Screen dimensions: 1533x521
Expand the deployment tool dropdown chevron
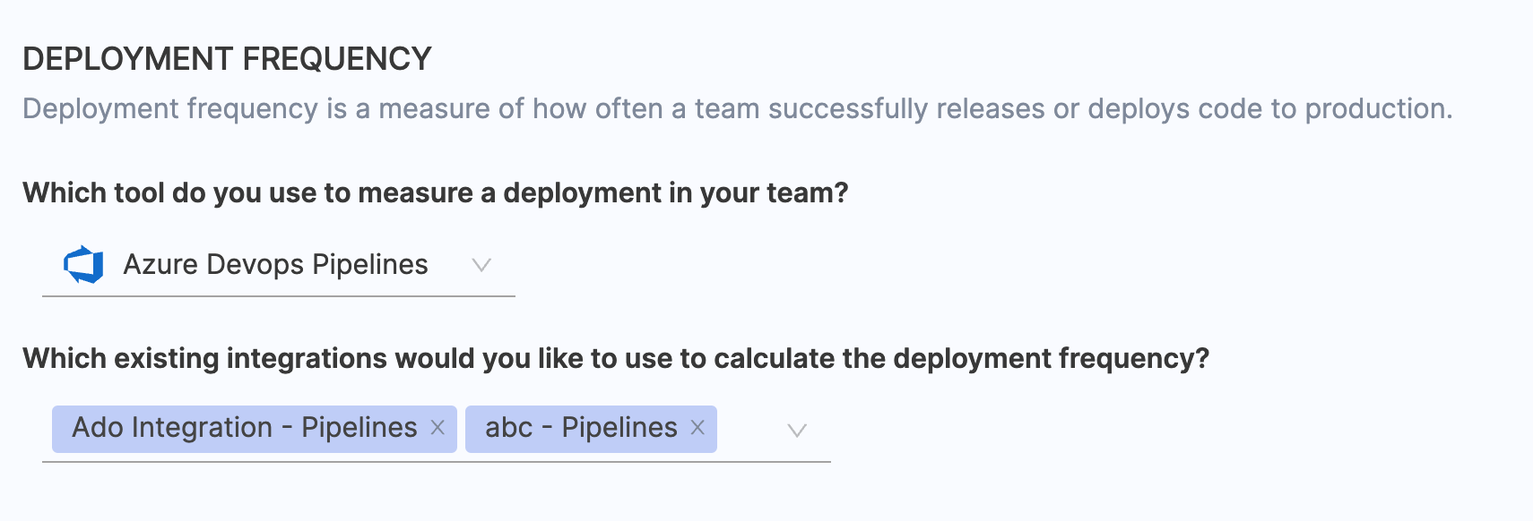pyautogui.click(x=481, y=265)
